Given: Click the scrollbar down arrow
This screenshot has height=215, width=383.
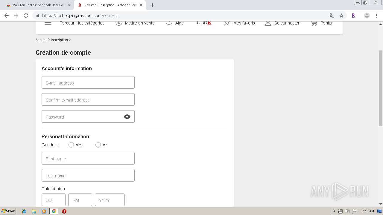Looking at the screenshot, I should pyautogui.click(x=381, y=204).
